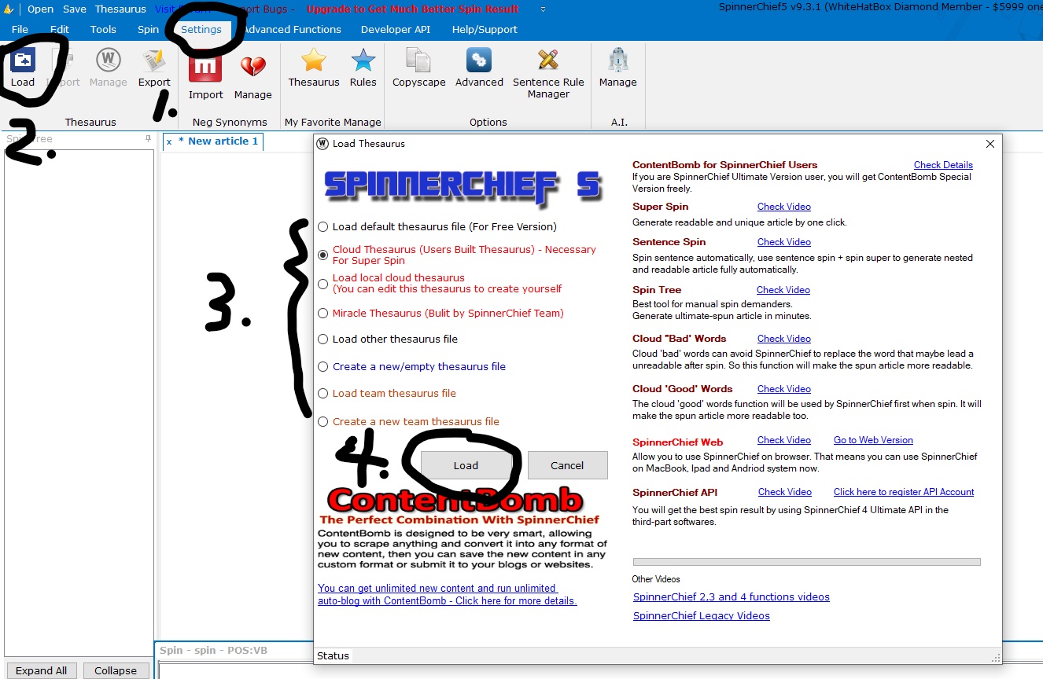
Task: Open Neg Synonyms Import icon
Action: 205,68
